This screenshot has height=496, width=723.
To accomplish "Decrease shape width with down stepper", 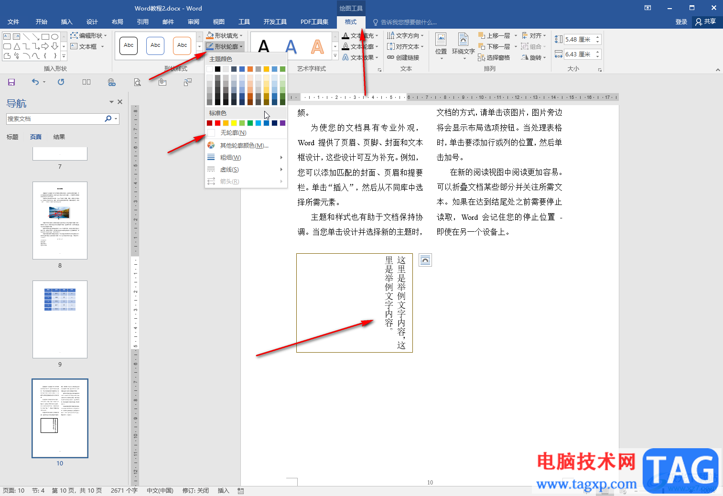I will pyautogui.click(x=597, y=57).
